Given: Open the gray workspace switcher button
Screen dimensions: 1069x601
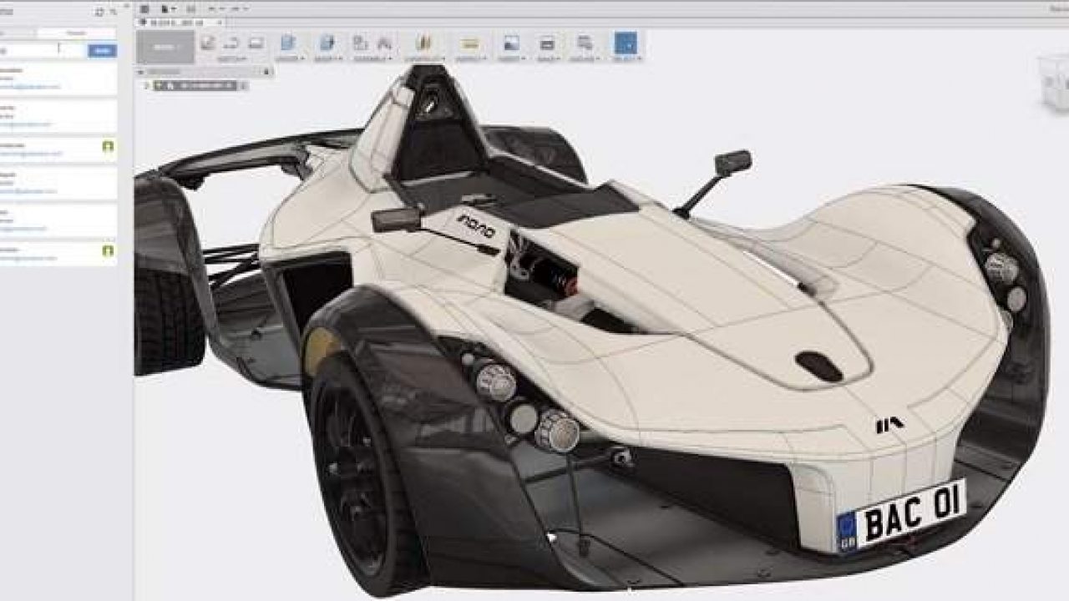Looking at the screenshot, I should click(165, 48).
